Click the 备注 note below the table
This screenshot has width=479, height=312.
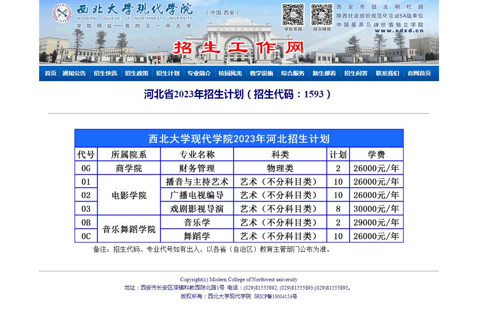[x=212, y=250]
